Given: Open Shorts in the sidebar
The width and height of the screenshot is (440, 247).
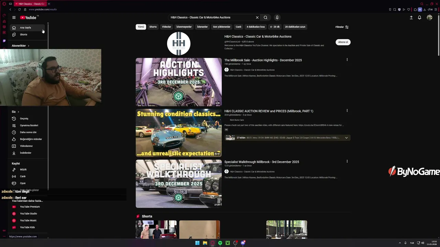Looking at the screenshot, I should pos(26,34).
